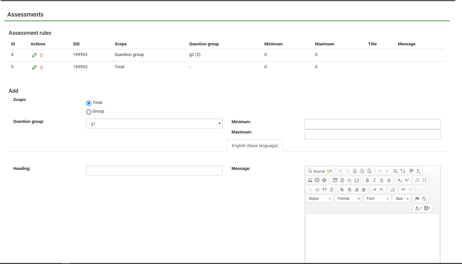462x264 pixels.
Task: Center-align the message text
Action: (x=349, y=190)
